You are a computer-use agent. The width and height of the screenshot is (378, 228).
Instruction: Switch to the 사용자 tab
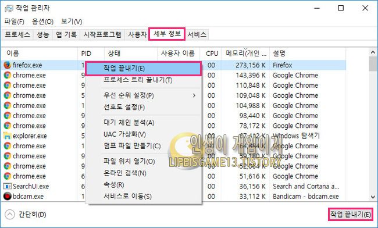(x=137, y=35)
